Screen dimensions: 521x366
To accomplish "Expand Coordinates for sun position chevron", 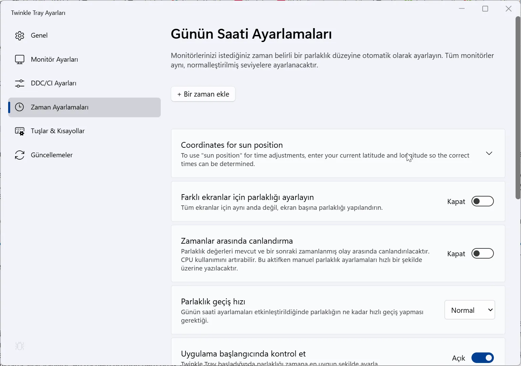I will (x=489, y=153).
